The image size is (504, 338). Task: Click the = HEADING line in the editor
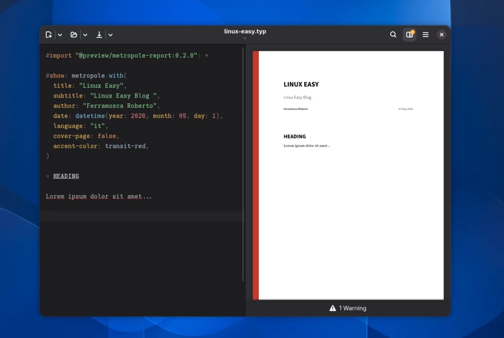[63, 176]
